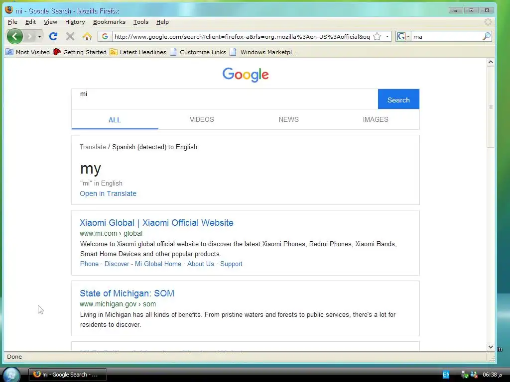Open the Windows Marketplace bookmark
Screen dimensions: 510x382
[263, 52]
